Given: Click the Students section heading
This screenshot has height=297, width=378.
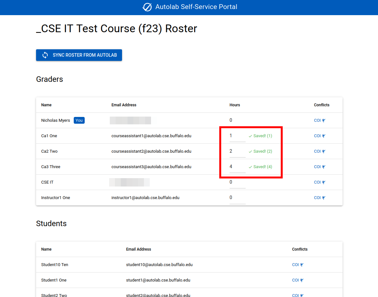Looking at the screenshot, I should tap(51, 224).
